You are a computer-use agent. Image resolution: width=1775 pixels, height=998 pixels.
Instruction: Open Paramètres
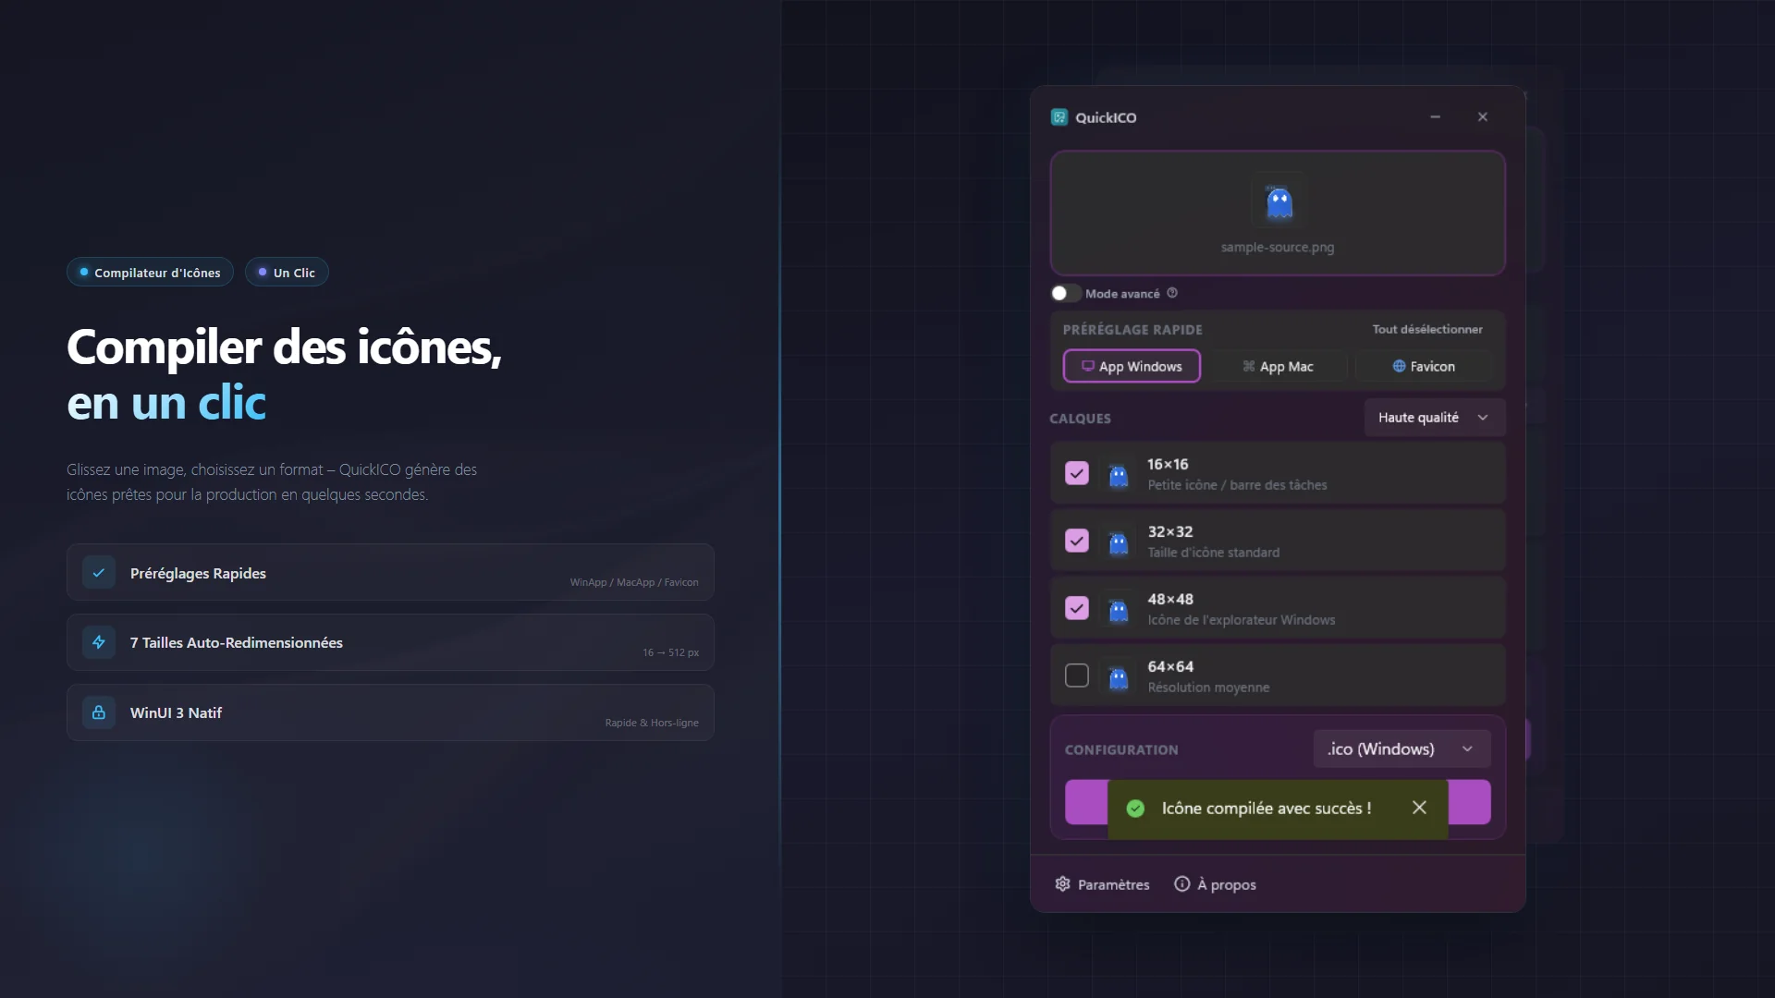(x=1102, y=884)
